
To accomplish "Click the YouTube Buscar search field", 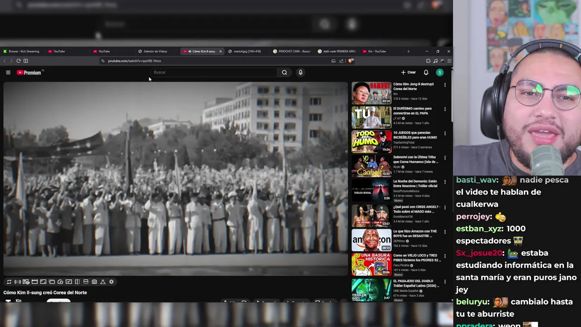I will click(213, 72).
